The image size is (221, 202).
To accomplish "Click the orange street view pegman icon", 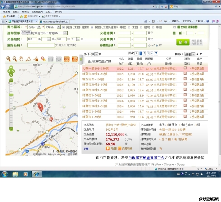I will coord(75,59).
